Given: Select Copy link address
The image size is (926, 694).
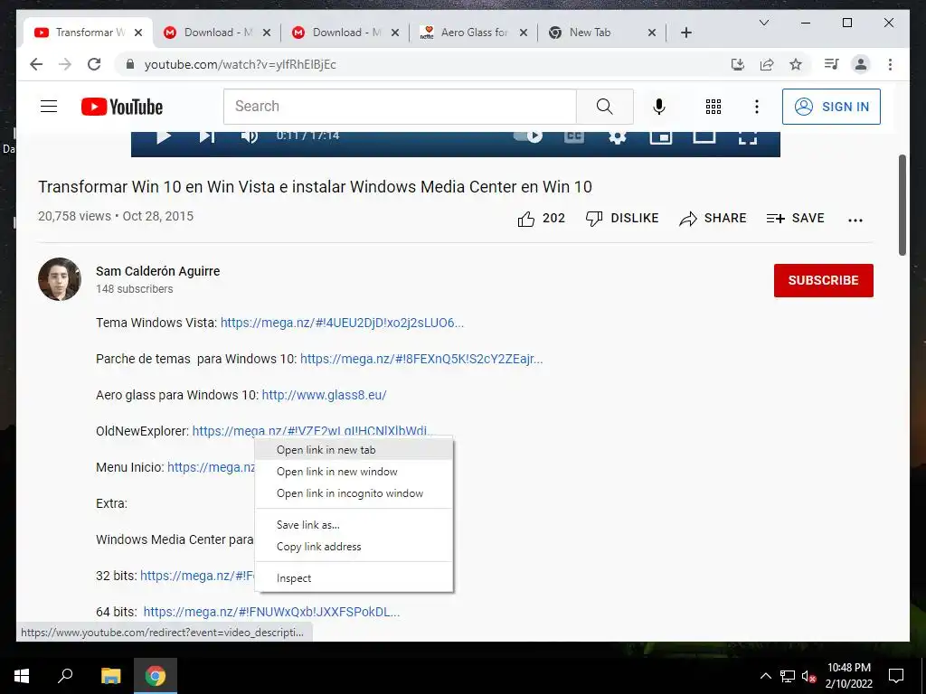Looking at the screenshot, I should click(354, 547).
